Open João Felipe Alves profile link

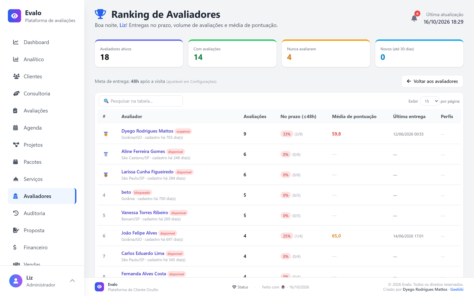tap(139, 233)
